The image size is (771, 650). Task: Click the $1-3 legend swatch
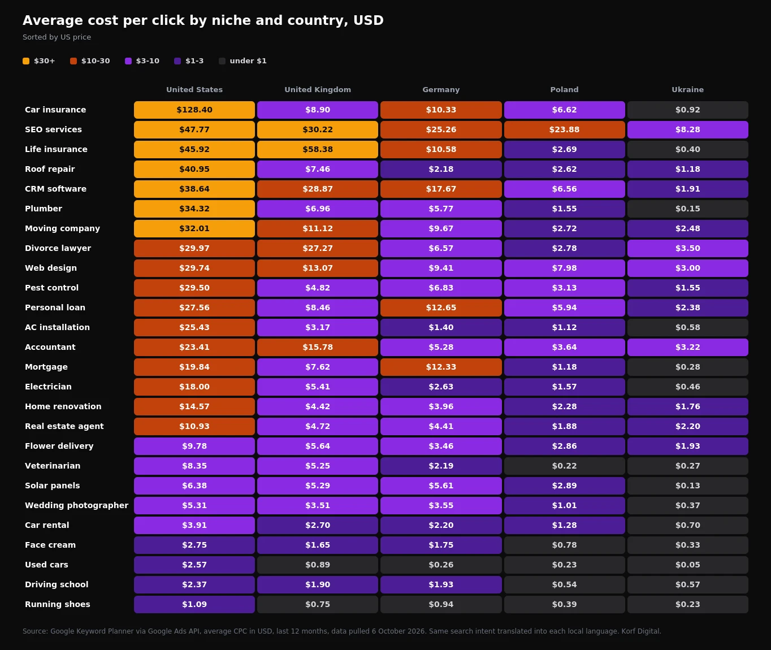177,61
